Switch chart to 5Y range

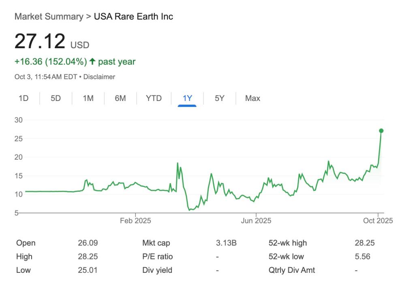[x=219, y=98]
